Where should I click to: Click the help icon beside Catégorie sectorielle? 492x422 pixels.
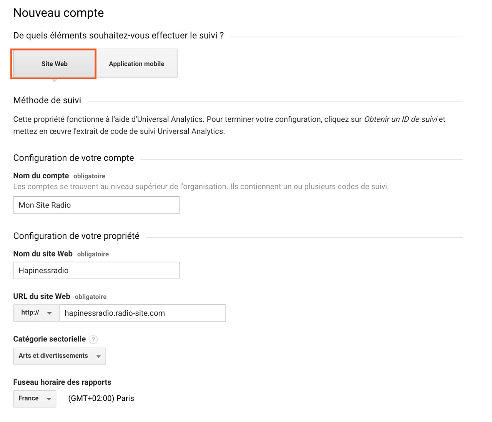pos(93,340)
